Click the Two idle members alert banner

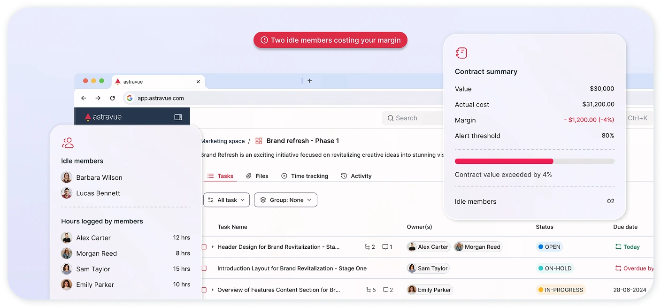[x=330, y=40]
